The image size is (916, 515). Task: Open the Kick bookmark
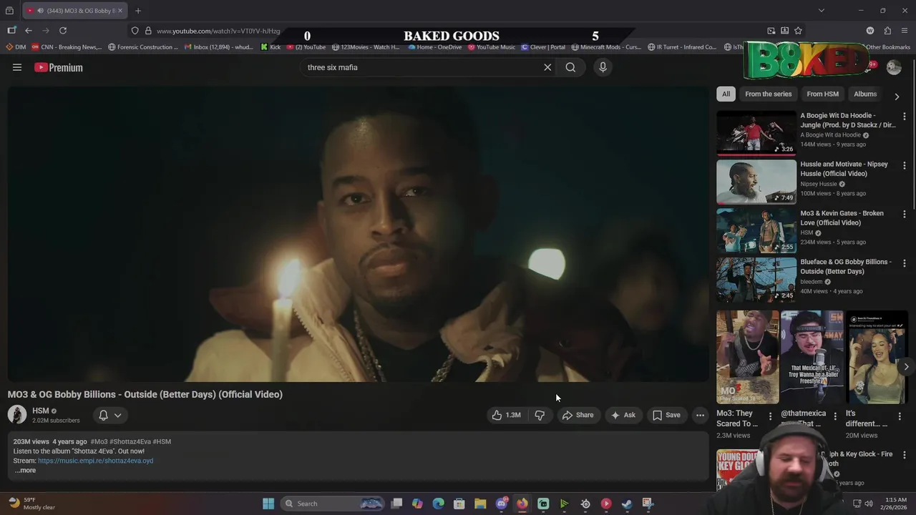[271, 47]
